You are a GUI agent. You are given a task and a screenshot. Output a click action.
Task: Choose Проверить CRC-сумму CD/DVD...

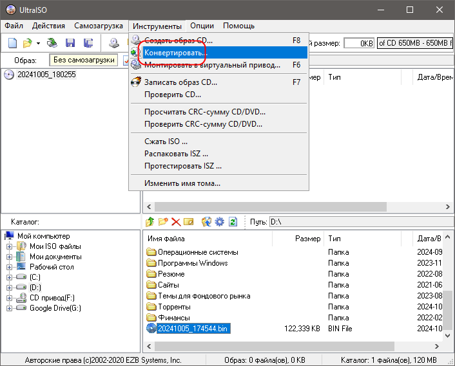tap(218, 124)
